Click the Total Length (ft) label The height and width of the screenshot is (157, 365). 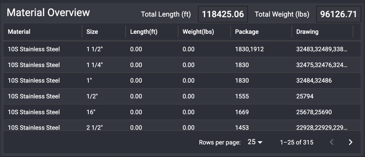[x=166, y=14]
